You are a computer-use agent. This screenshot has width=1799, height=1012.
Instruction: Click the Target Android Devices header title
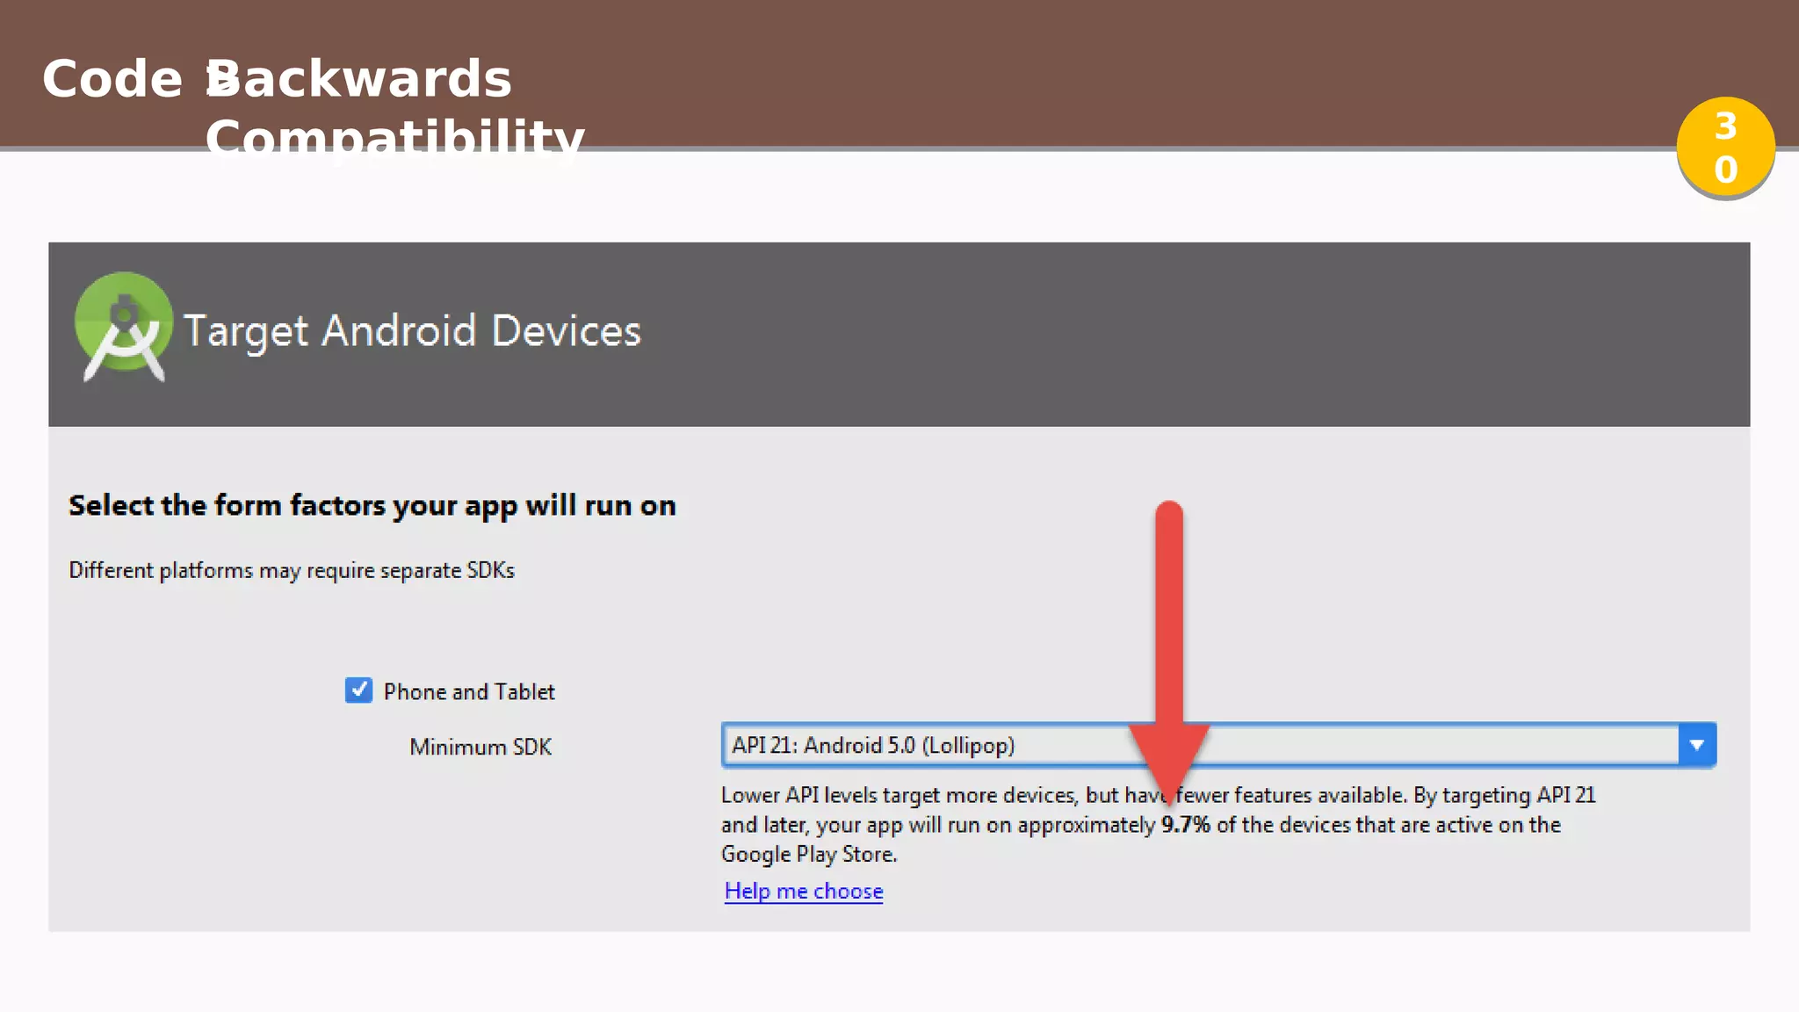point(412,331)
